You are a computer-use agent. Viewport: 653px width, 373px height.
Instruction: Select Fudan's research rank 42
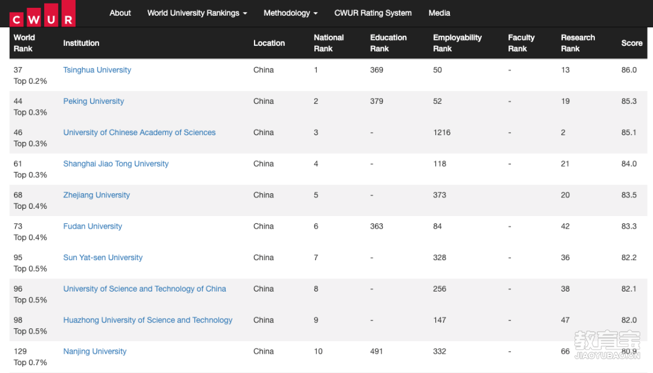point(565,226)
